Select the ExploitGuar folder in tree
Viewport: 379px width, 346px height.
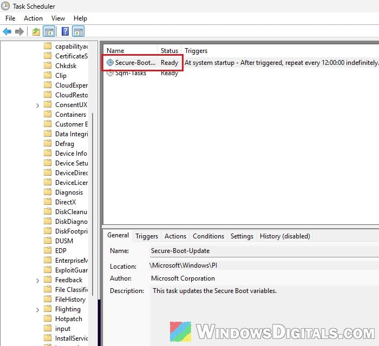click(71, 270)
